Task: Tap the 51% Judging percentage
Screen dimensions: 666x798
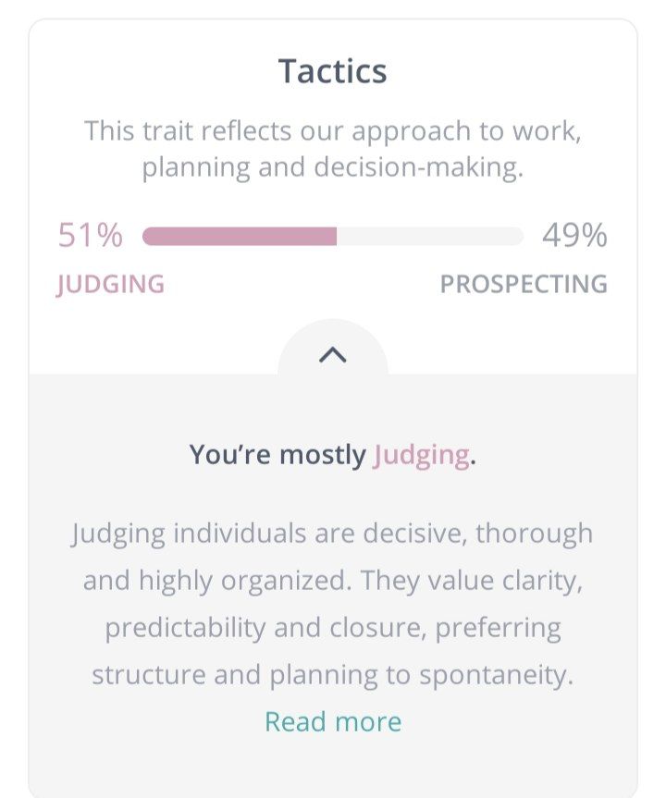Action: click(90, 235)
